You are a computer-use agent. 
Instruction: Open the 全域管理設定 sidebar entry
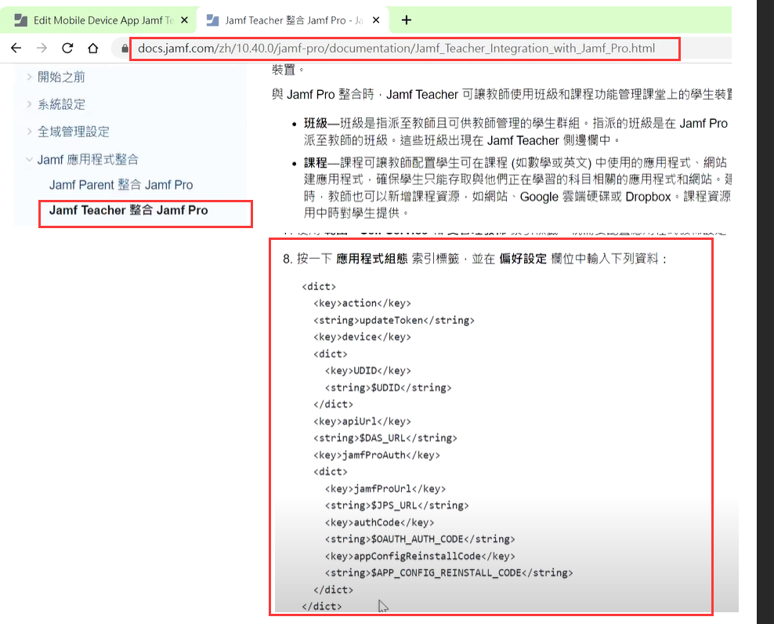point(73,132)
